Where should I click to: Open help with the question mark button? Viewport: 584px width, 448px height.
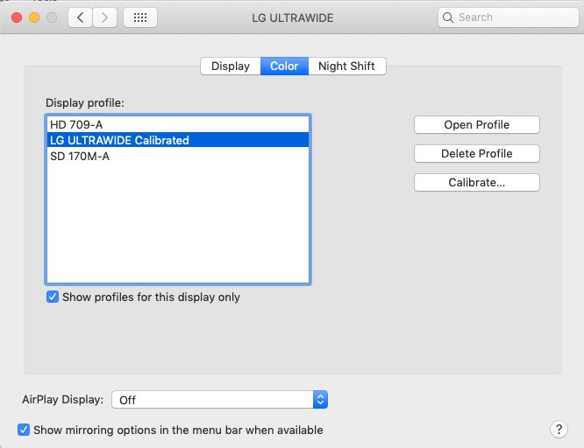point(559,430)
